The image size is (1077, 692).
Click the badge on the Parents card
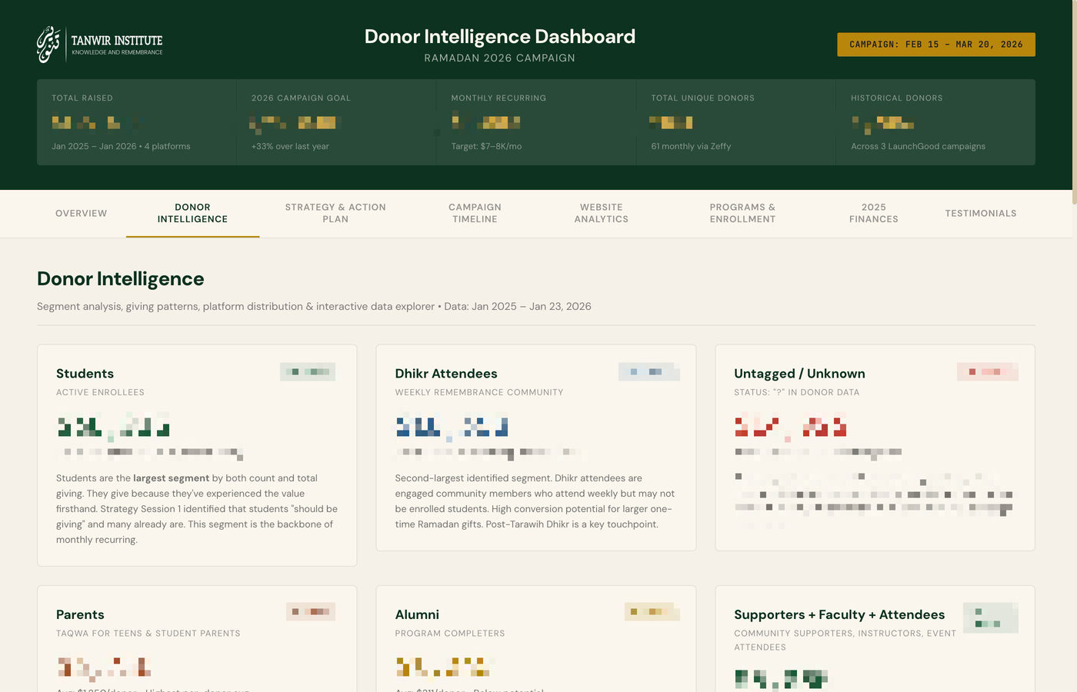pos(311,611)
